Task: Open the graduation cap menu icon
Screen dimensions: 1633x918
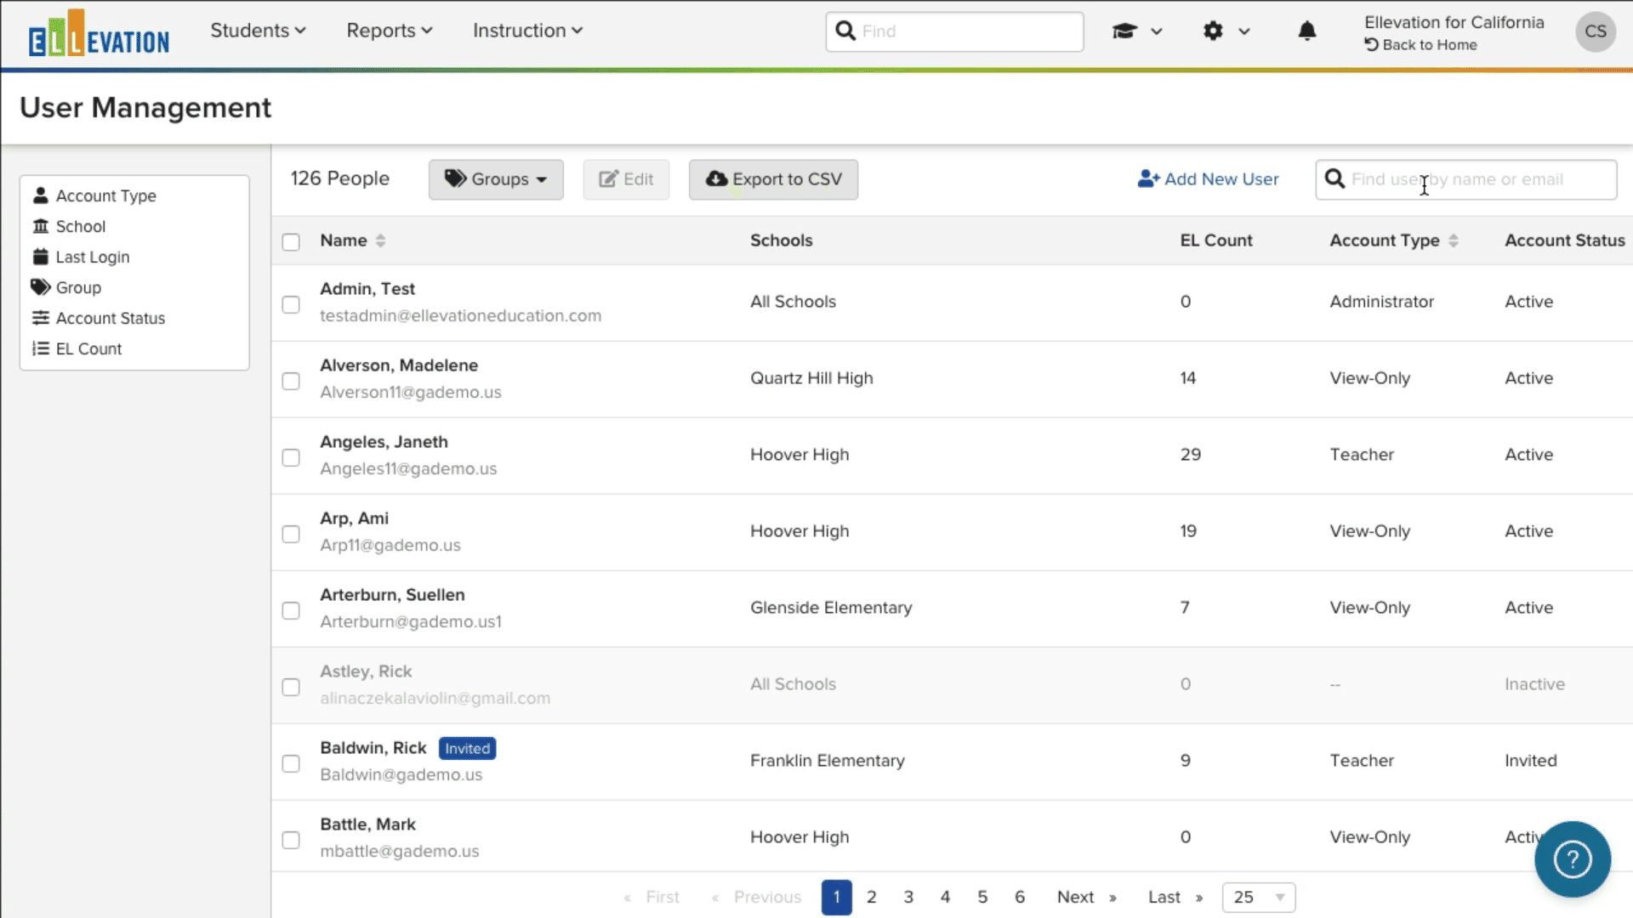Action: 1124,31
